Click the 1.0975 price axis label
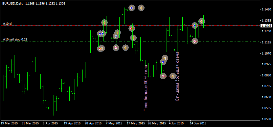This screenshot has width=273, height=127. 266,64
